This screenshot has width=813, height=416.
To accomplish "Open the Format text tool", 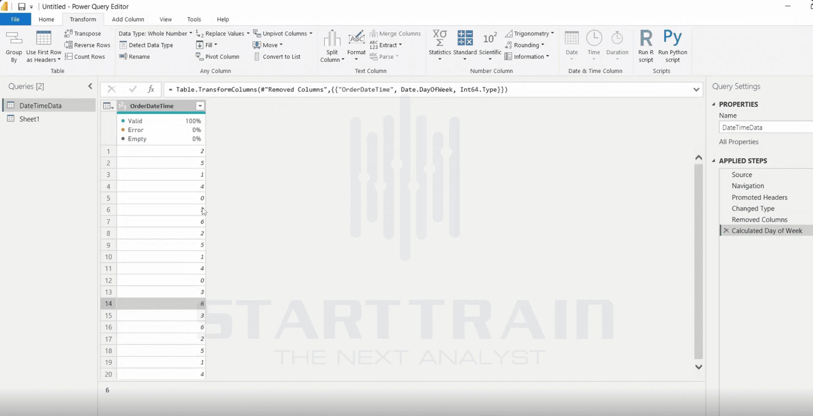I will (356, 45).
